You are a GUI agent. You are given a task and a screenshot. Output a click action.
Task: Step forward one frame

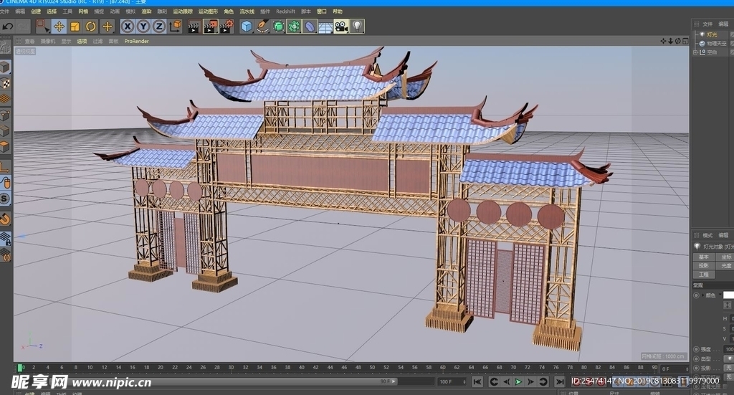(x=530, y=382)
